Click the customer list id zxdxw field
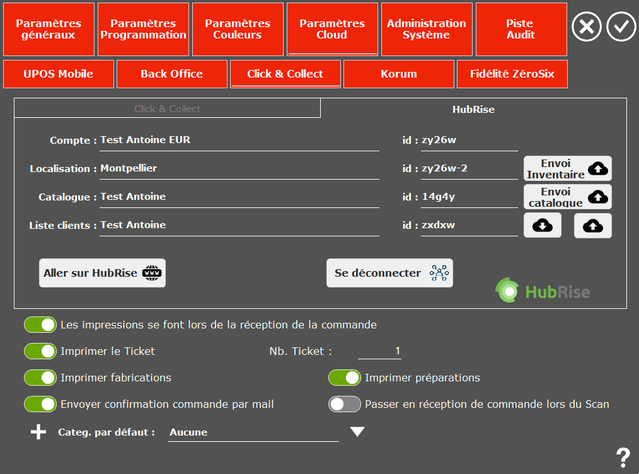 click(469, 226)
